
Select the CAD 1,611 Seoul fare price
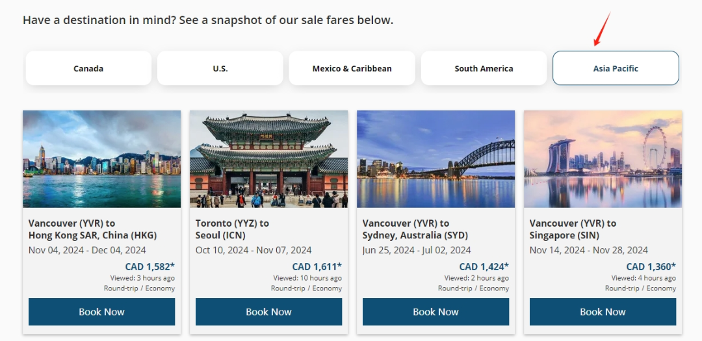pyautogui.click(x=317, y=266)
